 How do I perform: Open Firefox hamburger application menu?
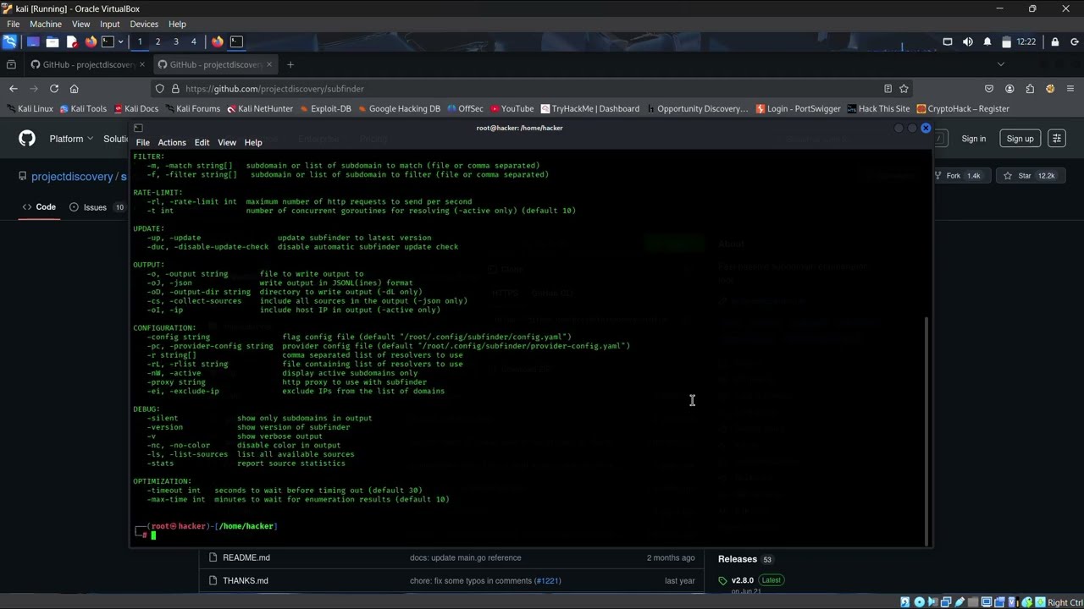click(1070, 89)
